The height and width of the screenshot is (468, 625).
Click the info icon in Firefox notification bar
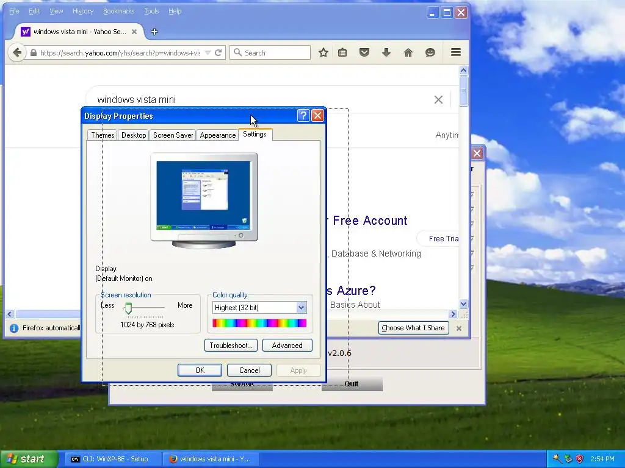(14, 328)
